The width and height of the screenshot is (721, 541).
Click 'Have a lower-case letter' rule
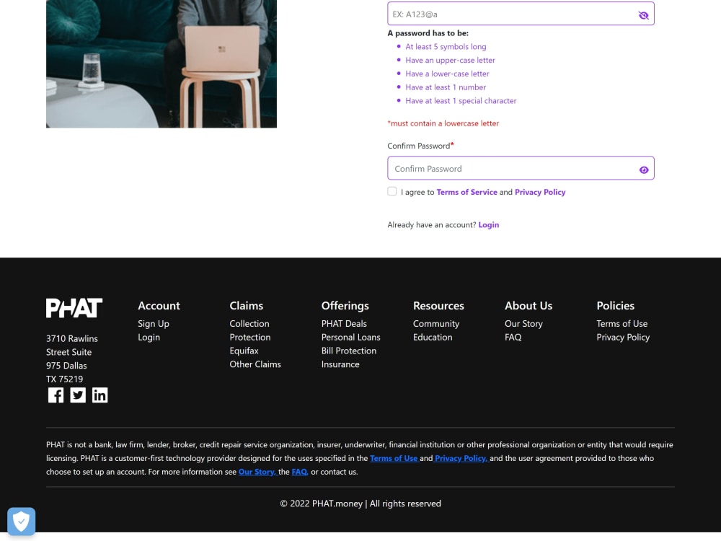(x=447, y=74)
